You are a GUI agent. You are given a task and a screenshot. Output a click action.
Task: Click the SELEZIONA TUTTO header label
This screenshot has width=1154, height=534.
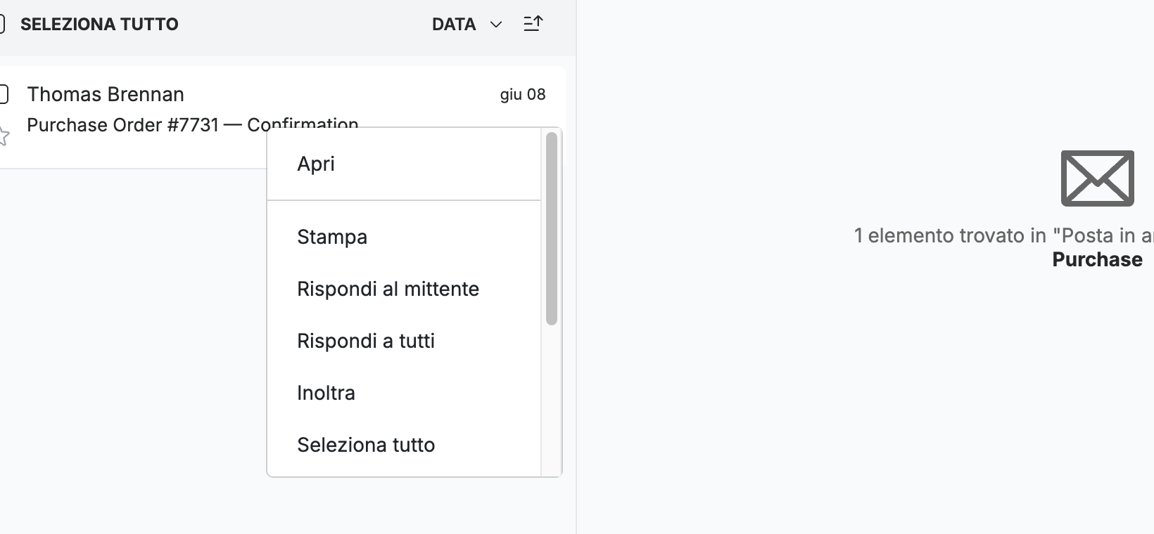[99, 24]
